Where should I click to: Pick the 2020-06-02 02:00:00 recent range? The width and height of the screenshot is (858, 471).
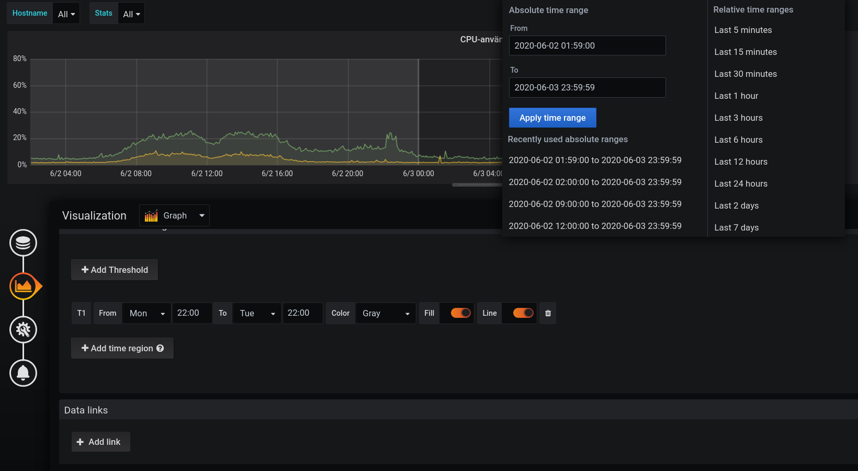click(x=595, y=182)
